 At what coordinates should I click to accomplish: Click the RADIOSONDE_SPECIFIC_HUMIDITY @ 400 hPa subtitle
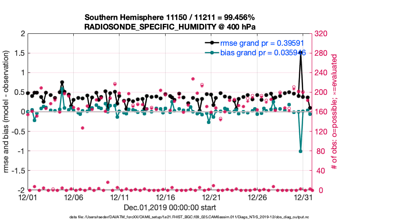170,27
